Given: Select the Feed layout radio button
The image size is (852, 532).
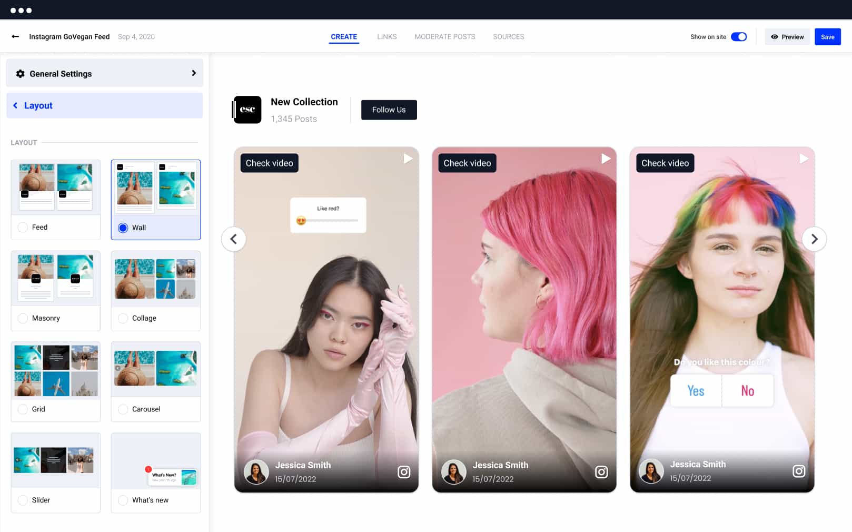Looking at the screenshot, I should (23, 228).
